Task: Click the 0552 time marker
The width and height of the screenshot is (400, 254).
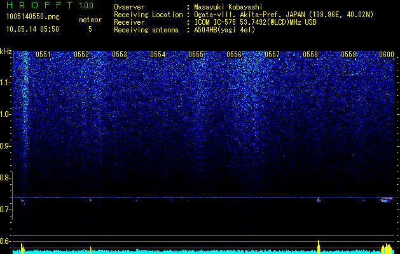Action: (x=81, y=55)
